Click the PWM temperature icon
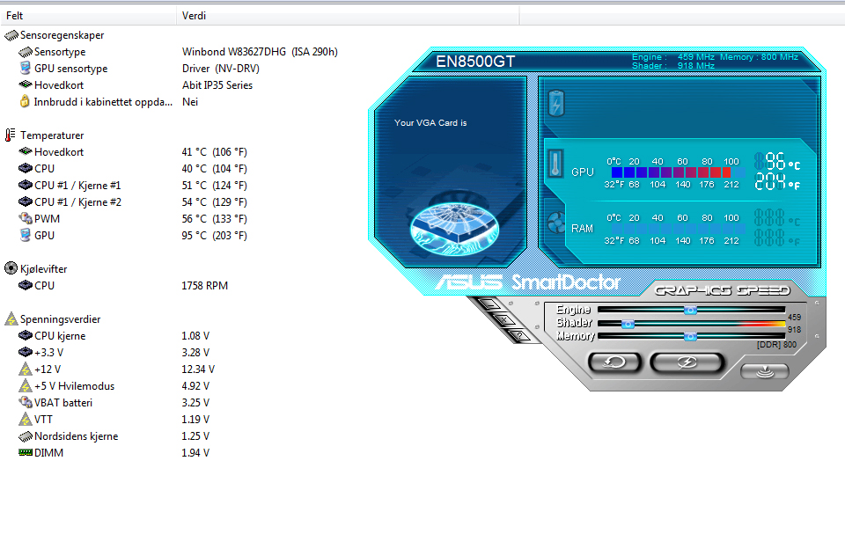The width and height of the screenshot is (845, 534). click(26, 218)
